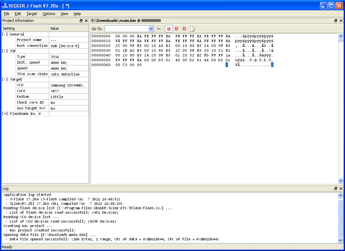Image resolution: width=345 pixels, height=251 pixels.
Task: Click the main.bin panel title text
Action: coord(126,21)
